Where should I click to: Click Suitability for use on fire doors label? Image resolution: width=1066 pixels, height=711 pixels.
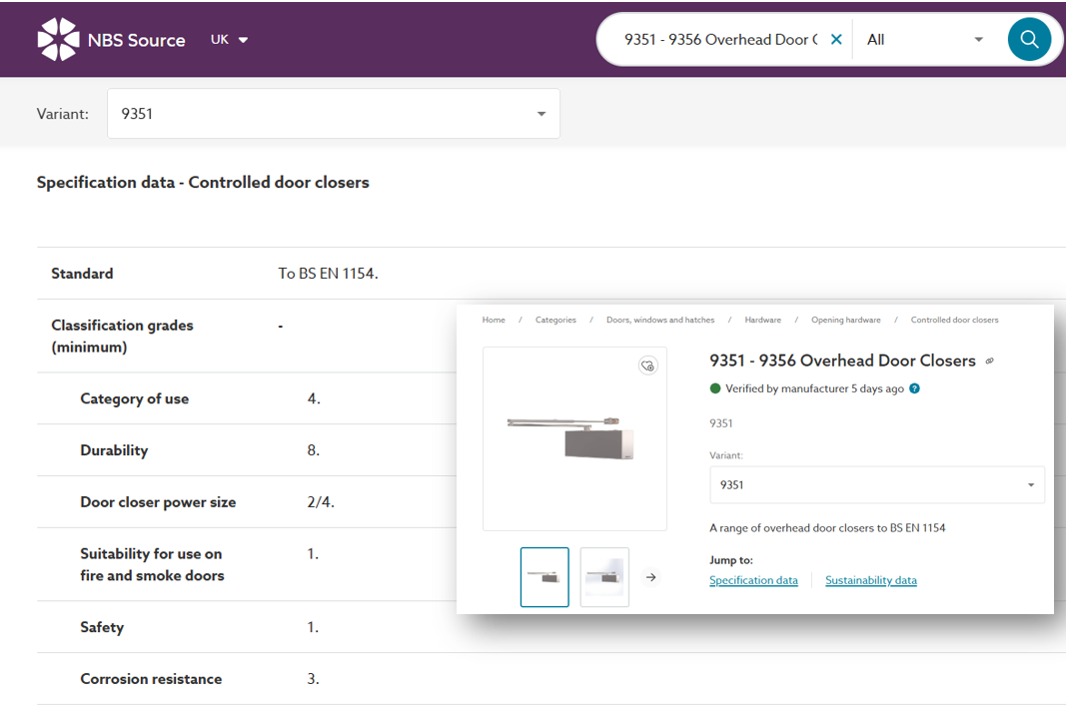click(x=152, y=564)
